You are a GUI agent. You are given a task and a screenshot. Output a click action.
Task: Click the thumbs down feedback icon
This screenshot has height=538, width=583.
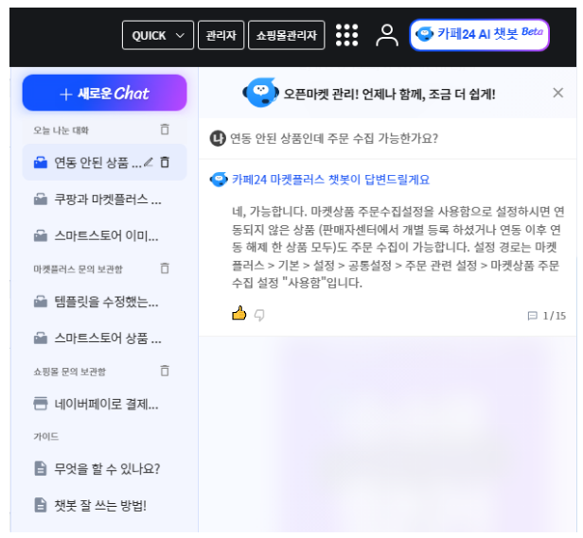pos(259,316)
